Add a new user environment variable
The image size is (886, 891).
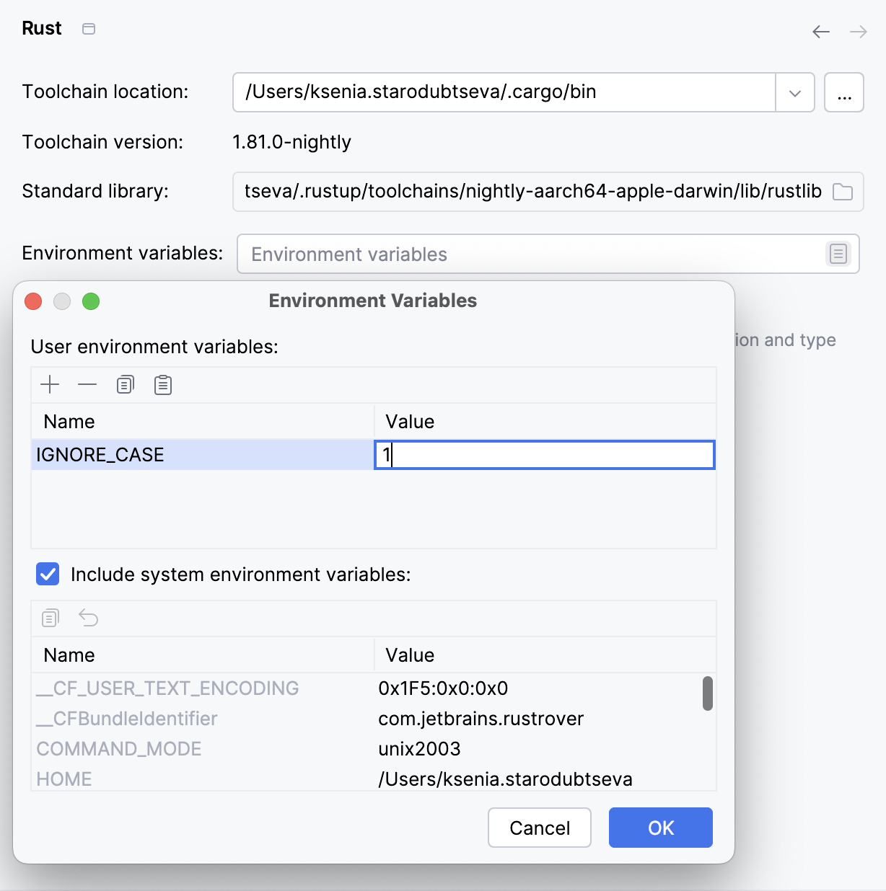[x=50, y=384]
